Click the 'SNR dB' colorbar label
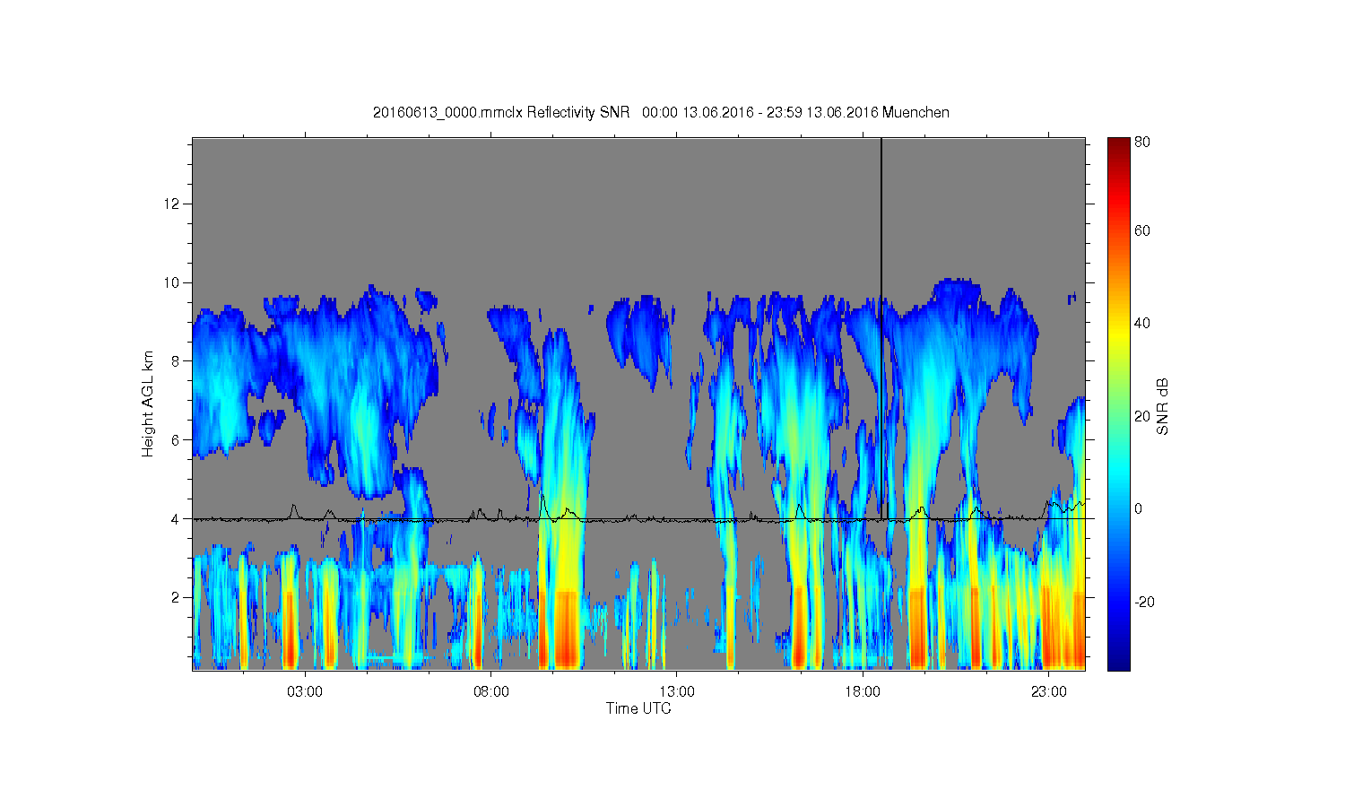 1163,406
